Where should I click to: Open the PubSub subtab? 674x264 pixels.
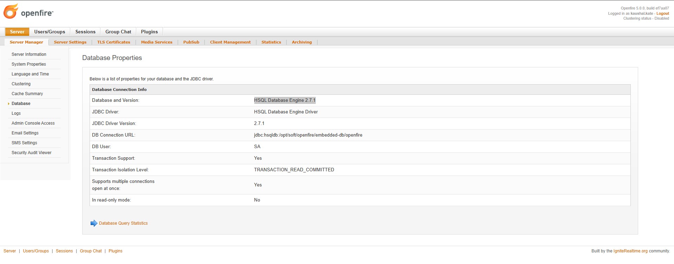point(191,42)
